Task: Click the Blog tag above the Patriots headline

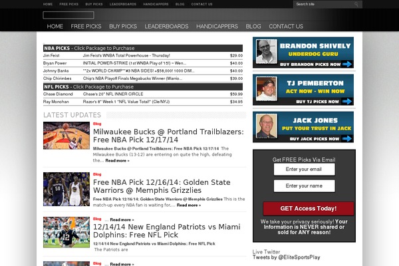Action: (x=97, y=219)
